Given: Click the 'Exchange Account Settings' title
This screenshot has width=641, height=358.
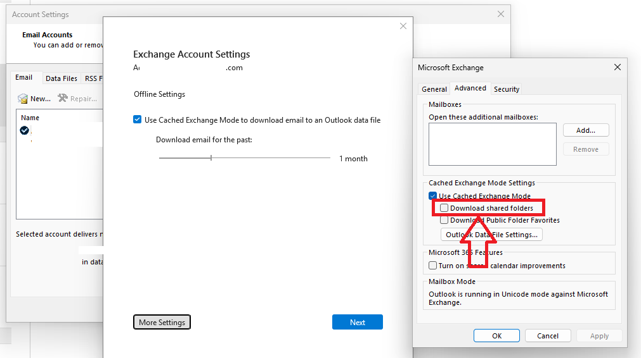Looking at the screenshot, I should (x=191, y=54).
